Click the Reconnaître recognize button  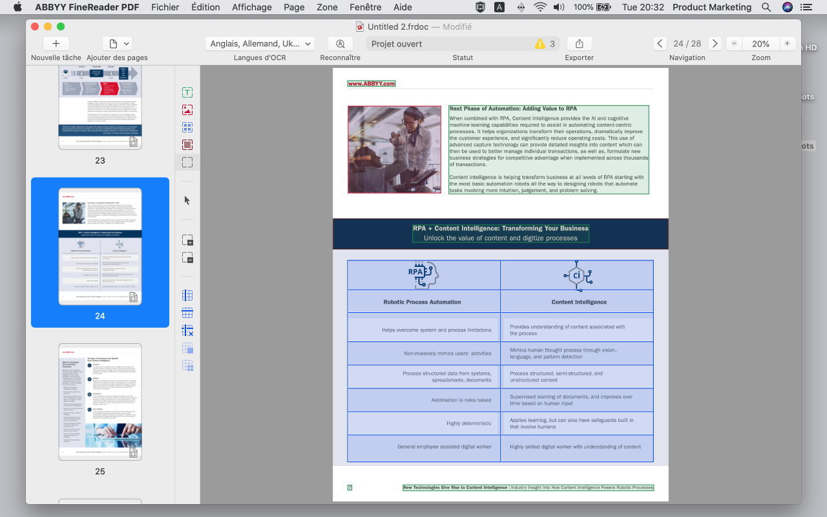[340, 43]
